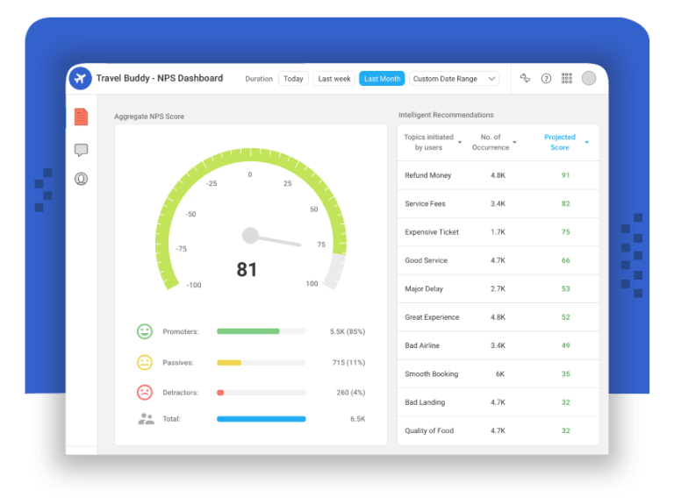Open the reports document icon in sidebar

pyautogui.click(x=81, y=117)
